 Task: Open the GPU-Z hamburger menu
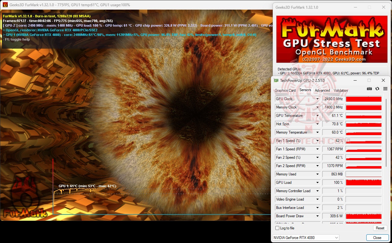(385, 89)
